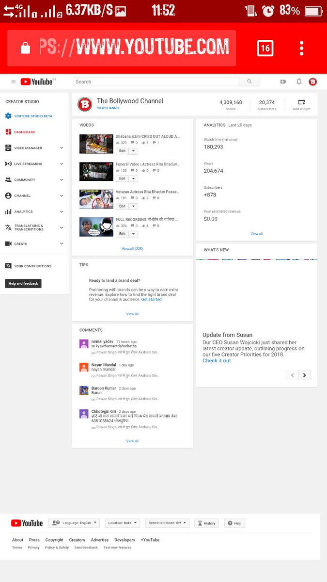Click the footer YouTube logo
This screenshot has height=582, width=327.
(x=27, y=523)
